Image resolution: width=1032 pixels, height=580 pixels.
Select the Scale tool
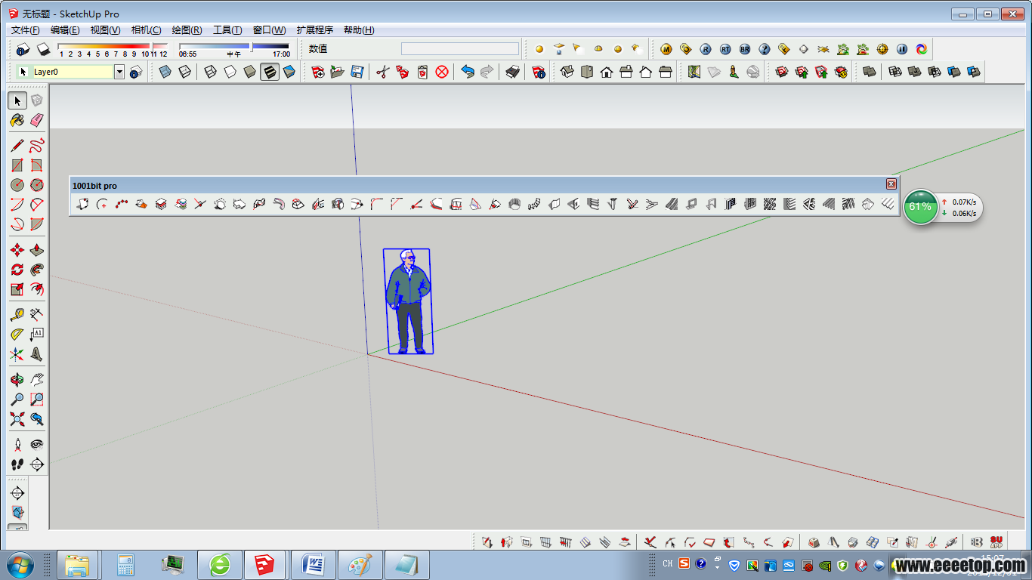(x=17, y=289)
